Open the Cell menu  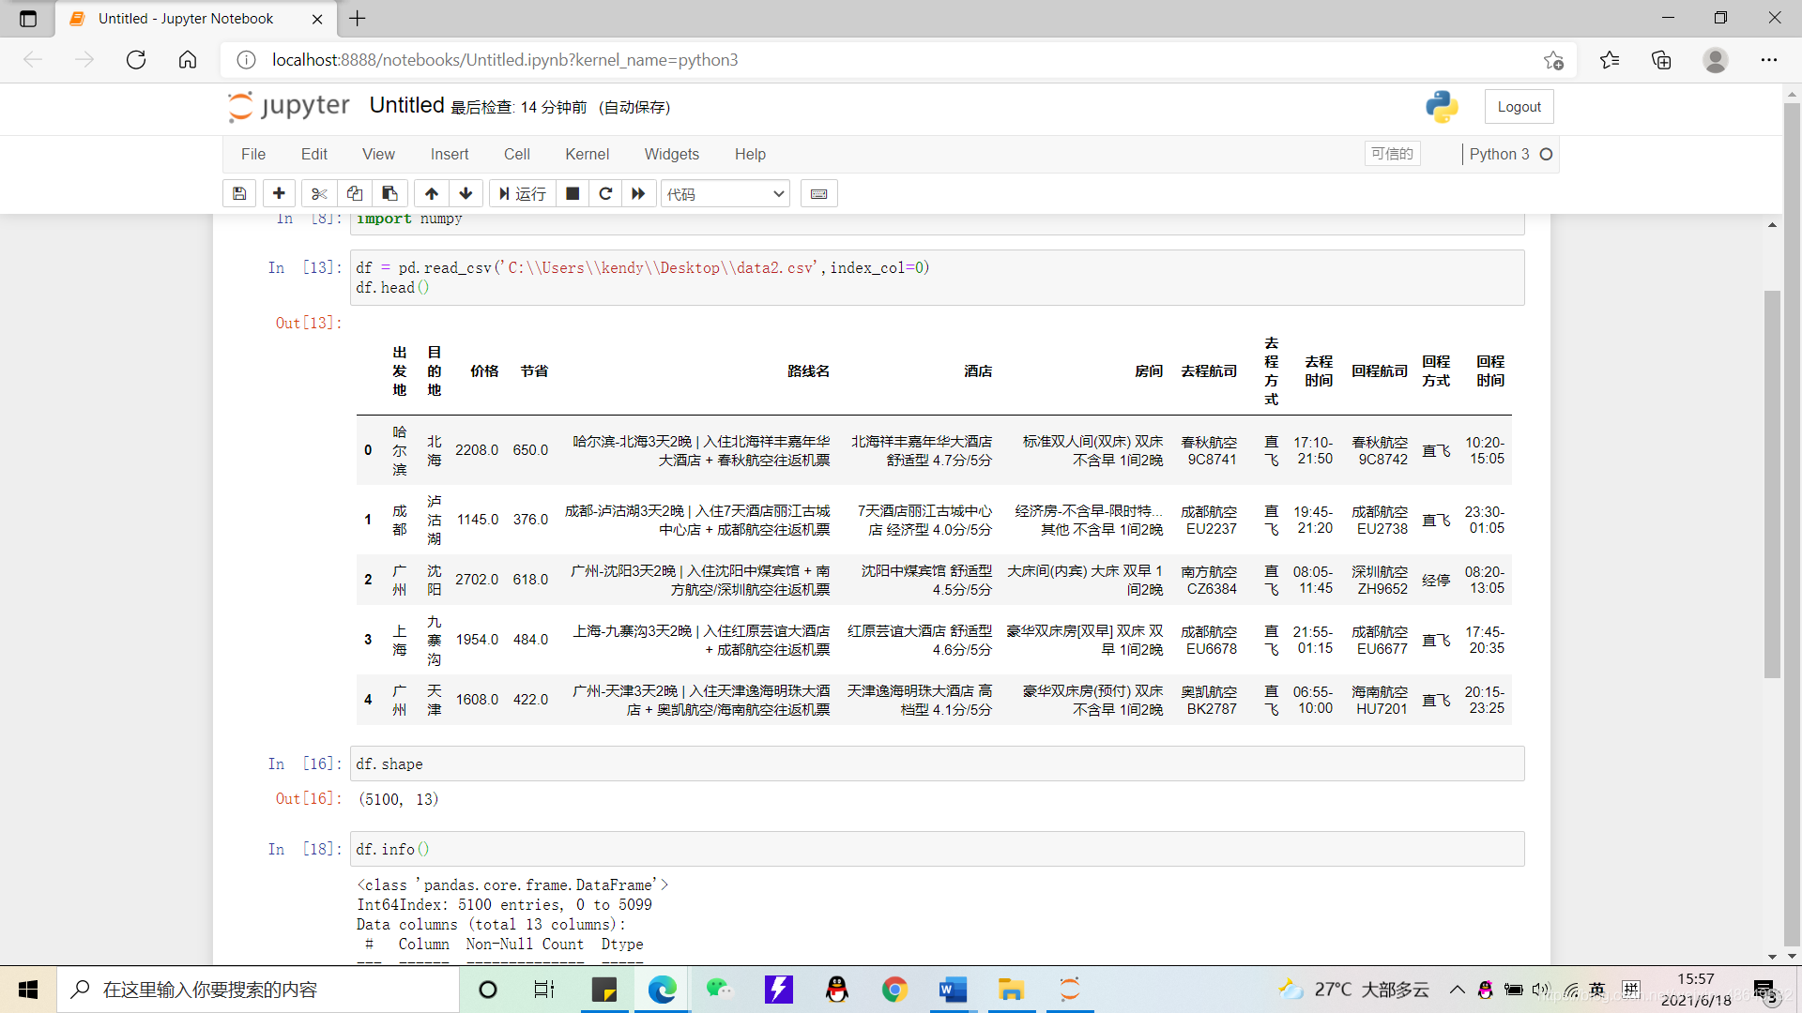point(516,154)
